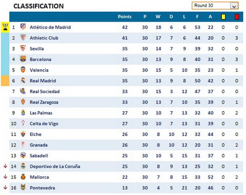Click the Athletic Club crest icon
This screenshot has height=195, width=246.
23,38
